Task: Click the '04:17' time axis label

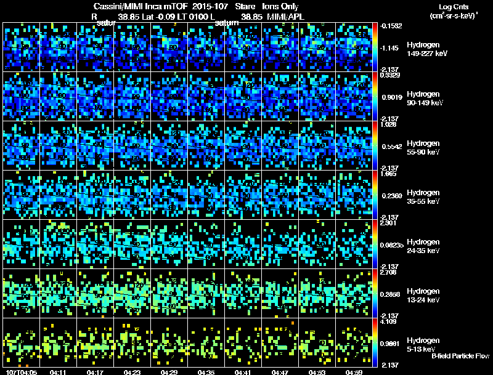Action: (95, 372)
